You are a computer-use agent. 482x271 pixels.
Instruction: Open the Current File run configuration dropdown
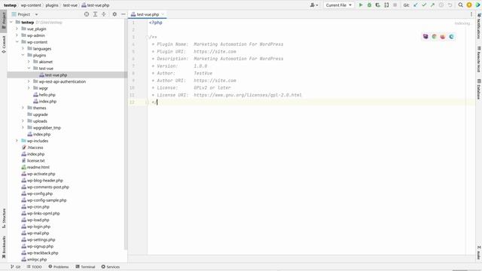[338, 5]
